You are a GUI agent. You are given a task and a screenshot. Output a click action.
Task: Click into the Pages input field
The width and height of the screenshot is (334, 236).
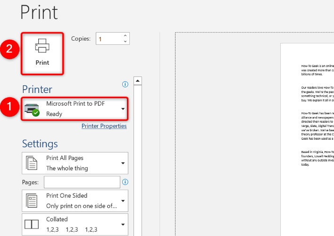coord(82,182)
